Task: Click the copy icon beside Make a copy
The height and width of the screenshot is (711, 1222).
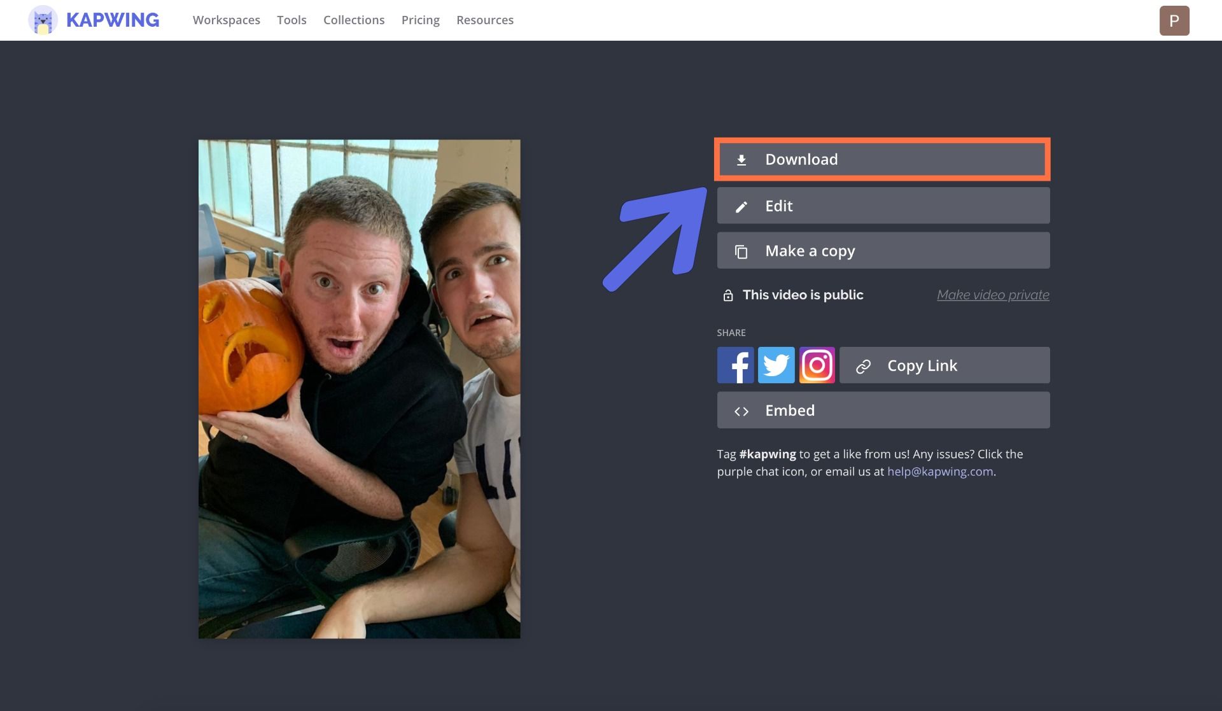Action: [741, 252]
